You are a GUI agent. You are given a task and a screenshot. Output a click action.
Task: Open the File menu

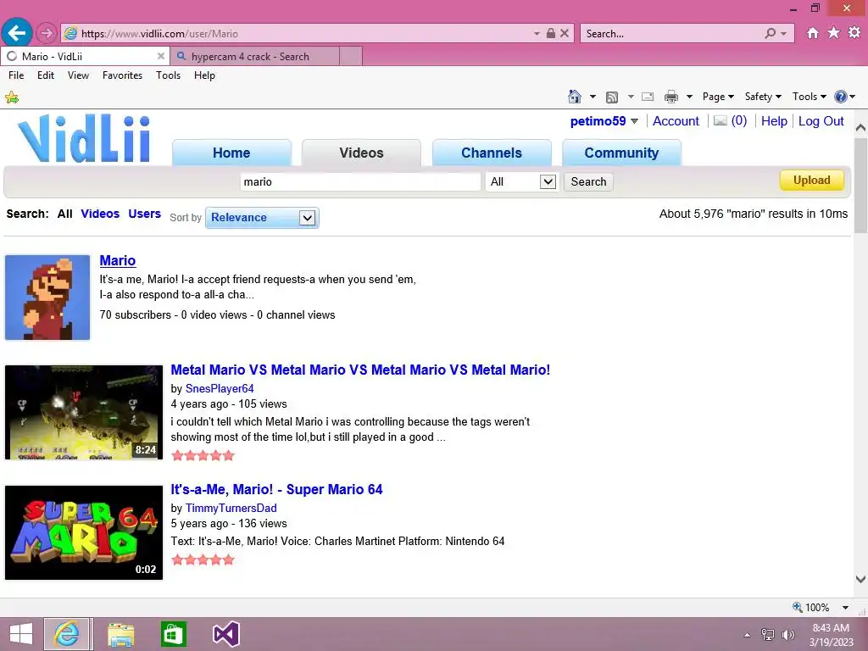[x=16, y=75]
